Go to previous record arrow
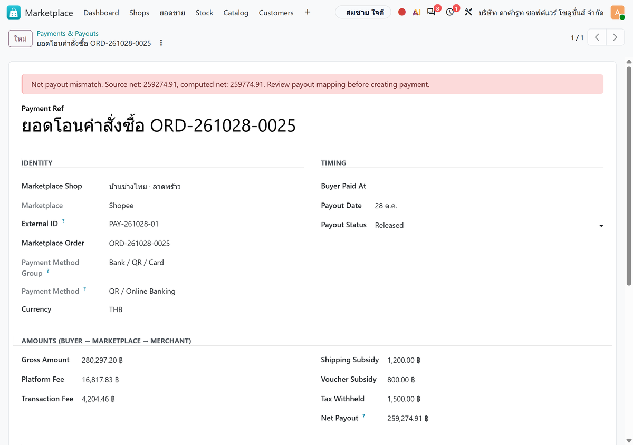This screenshot has height=445, width=633. (597, 37)
